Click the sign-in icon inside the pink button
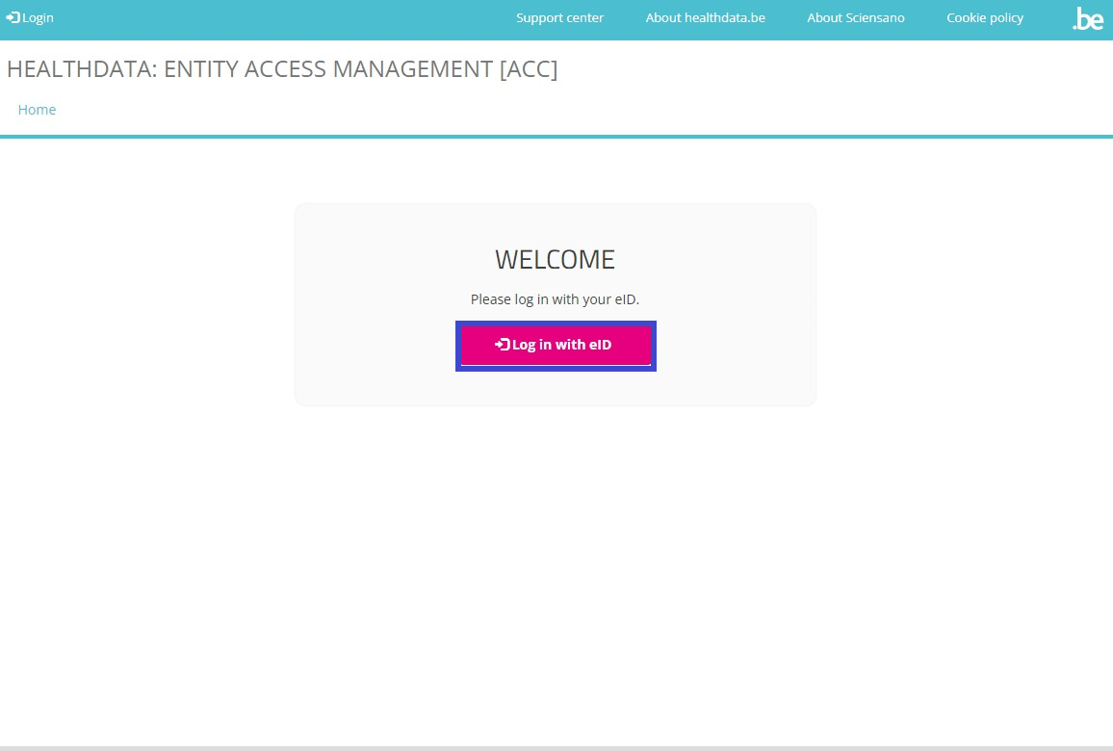Screen dimensions: 1113x751 [502, 345]
